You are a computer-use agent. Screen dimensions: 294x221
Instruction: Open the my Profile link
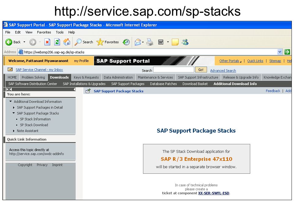(81, 61)
